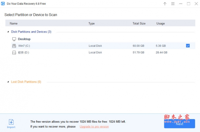
Task: Open the Upgrade to pro version link
Action: [x=94, y=127]
